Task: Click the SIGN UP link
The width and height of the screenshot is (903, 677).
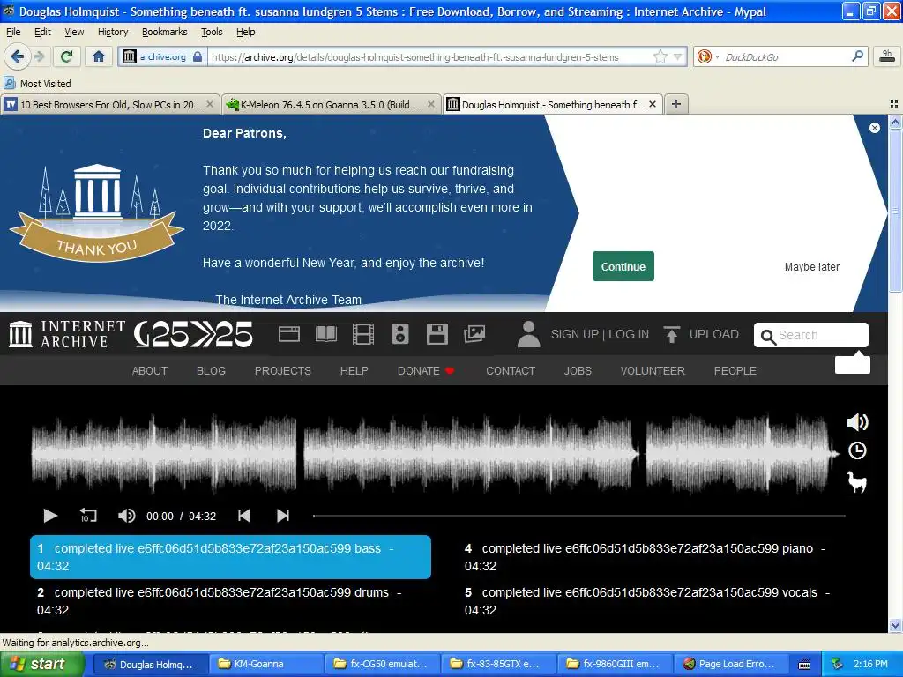Action: click(575, 334)
